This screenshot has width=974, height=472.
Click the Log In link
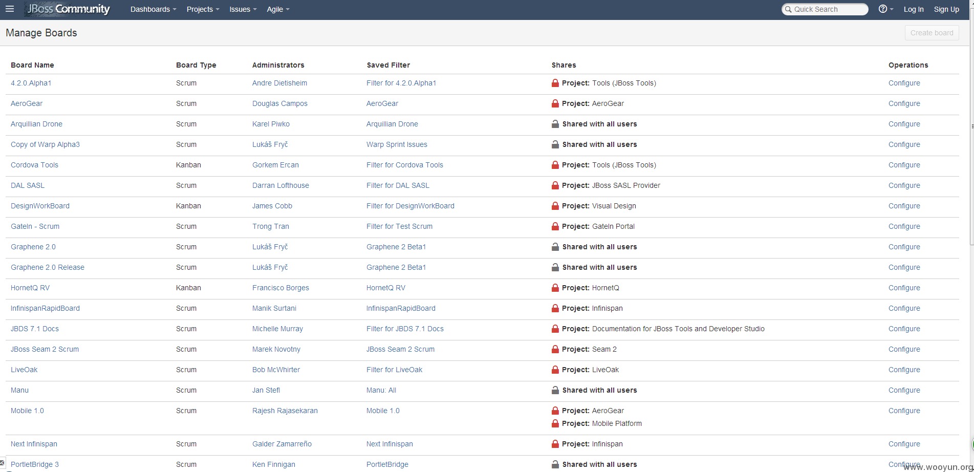pyautogui.click(x=914, y=9)
